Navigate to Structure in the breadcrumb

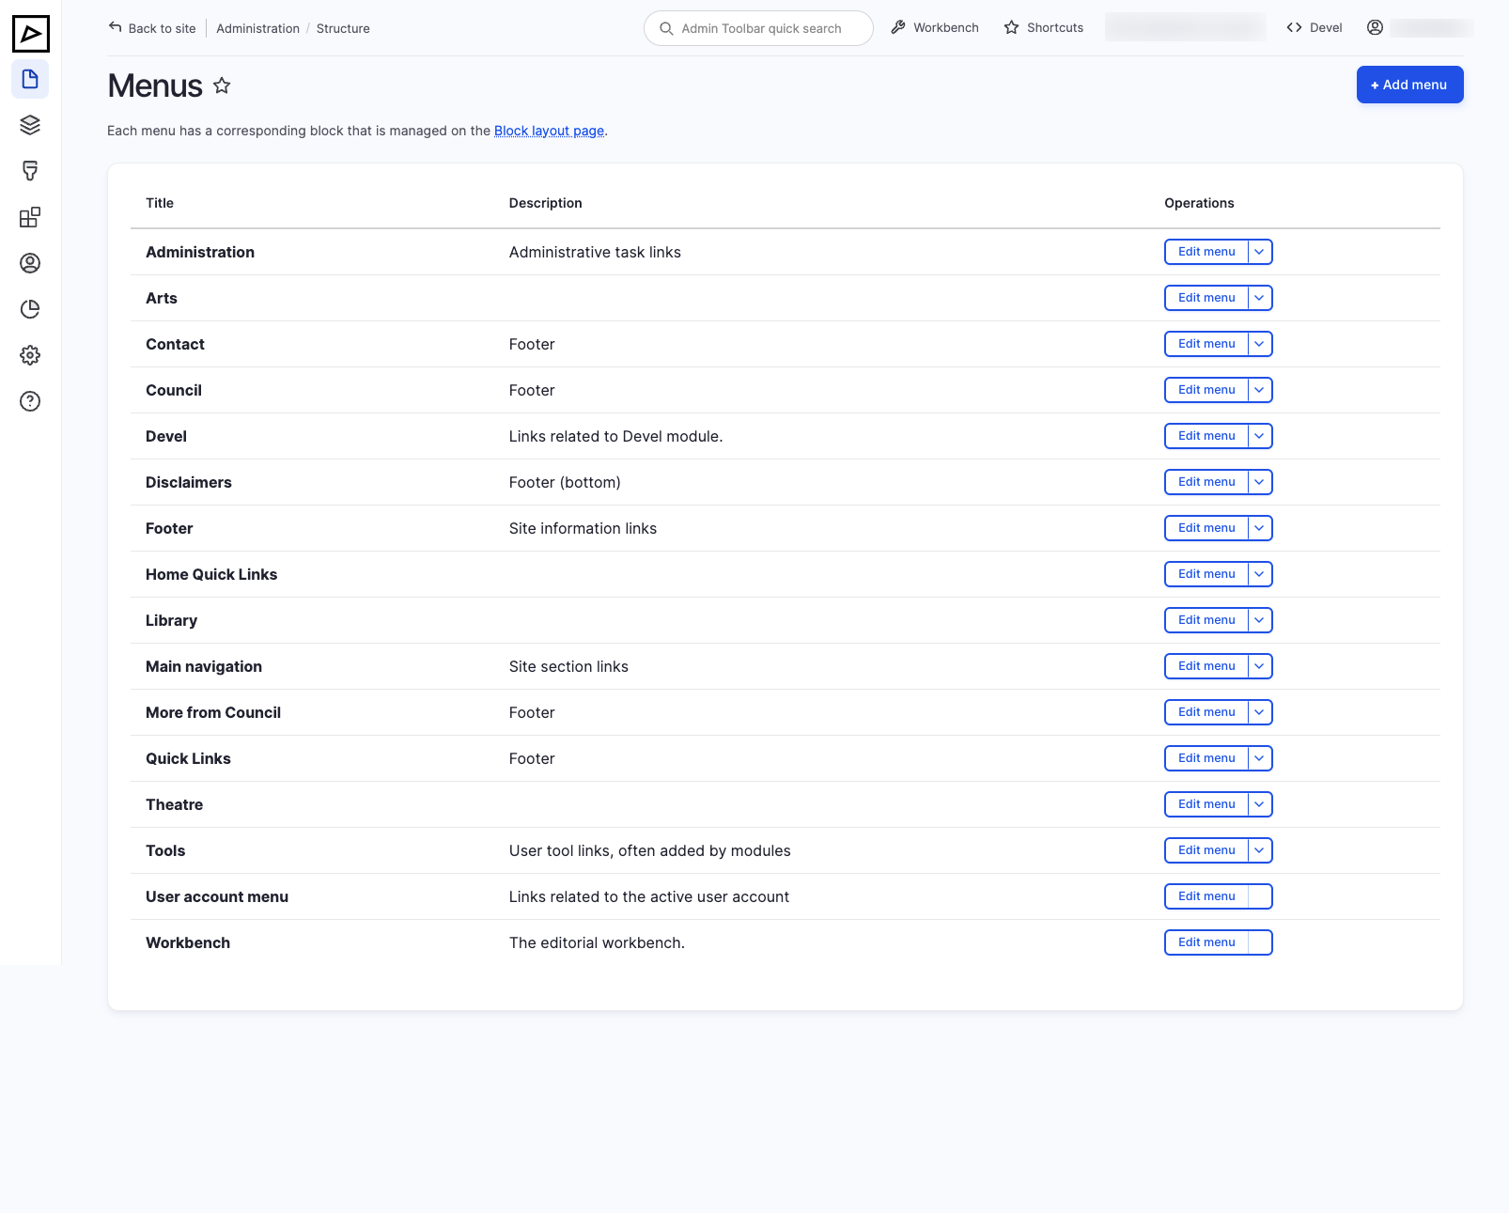pyautogui.click(x=343, y=28)
